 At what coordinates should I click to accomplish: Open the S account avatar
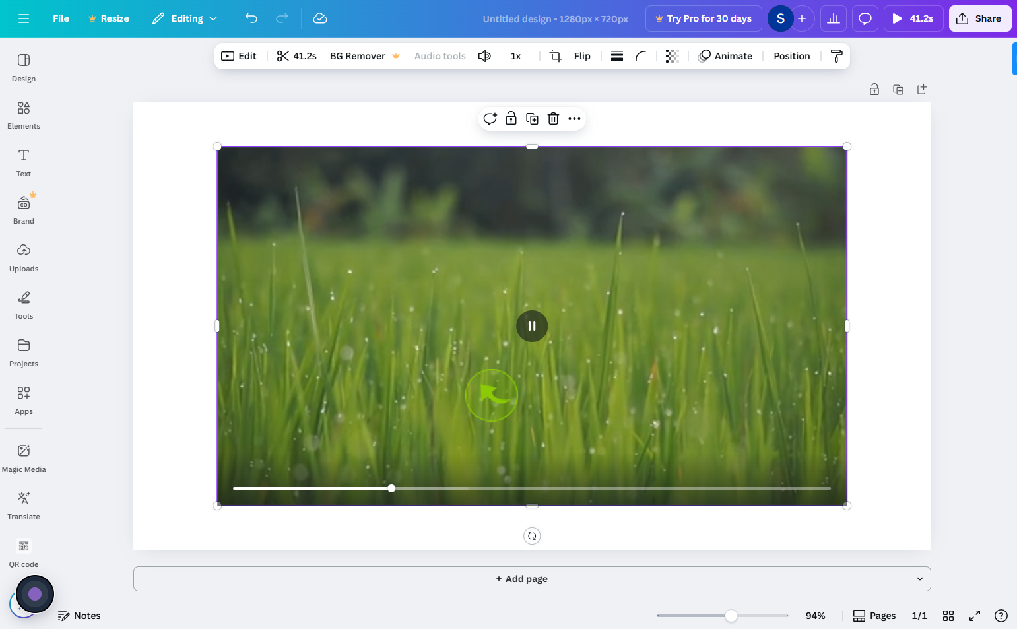(x=781, y=18)
